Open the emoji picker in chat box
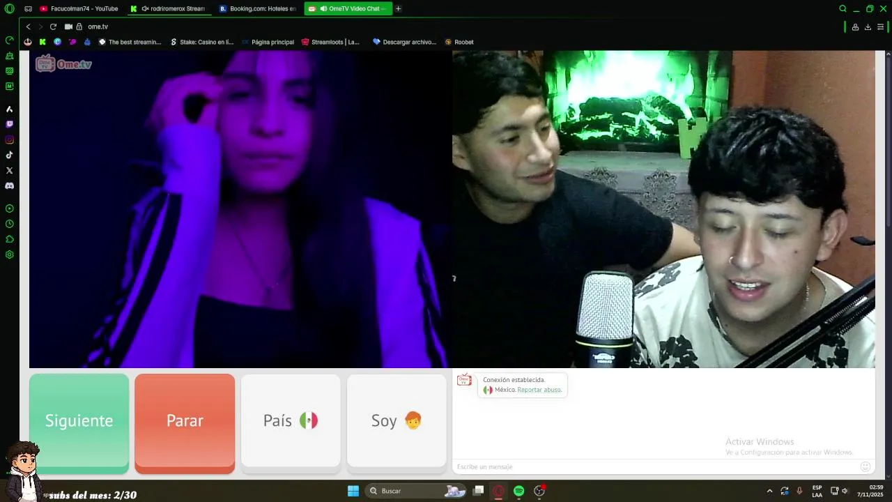 coord(866,466)
